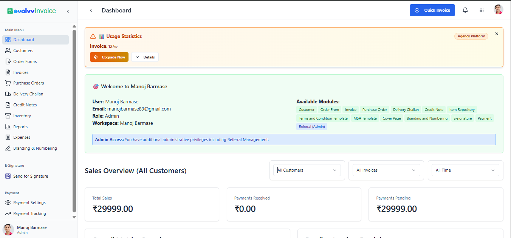Click the evolvvInvoice logo icon
This screenshot has width=511, height=238.
(10, 11)
